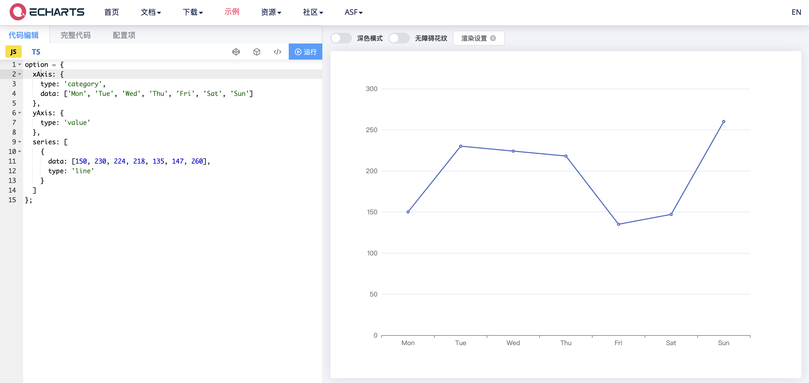Click the ECharts logo
The image size is (809, 383).
[47, 12]
